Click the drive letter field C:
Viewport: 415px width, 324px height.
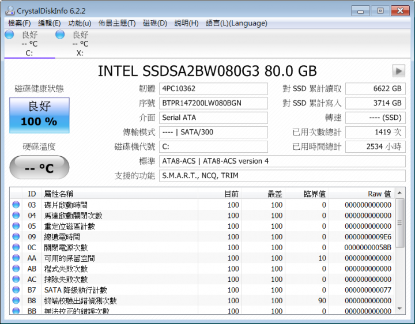(213, 147)
